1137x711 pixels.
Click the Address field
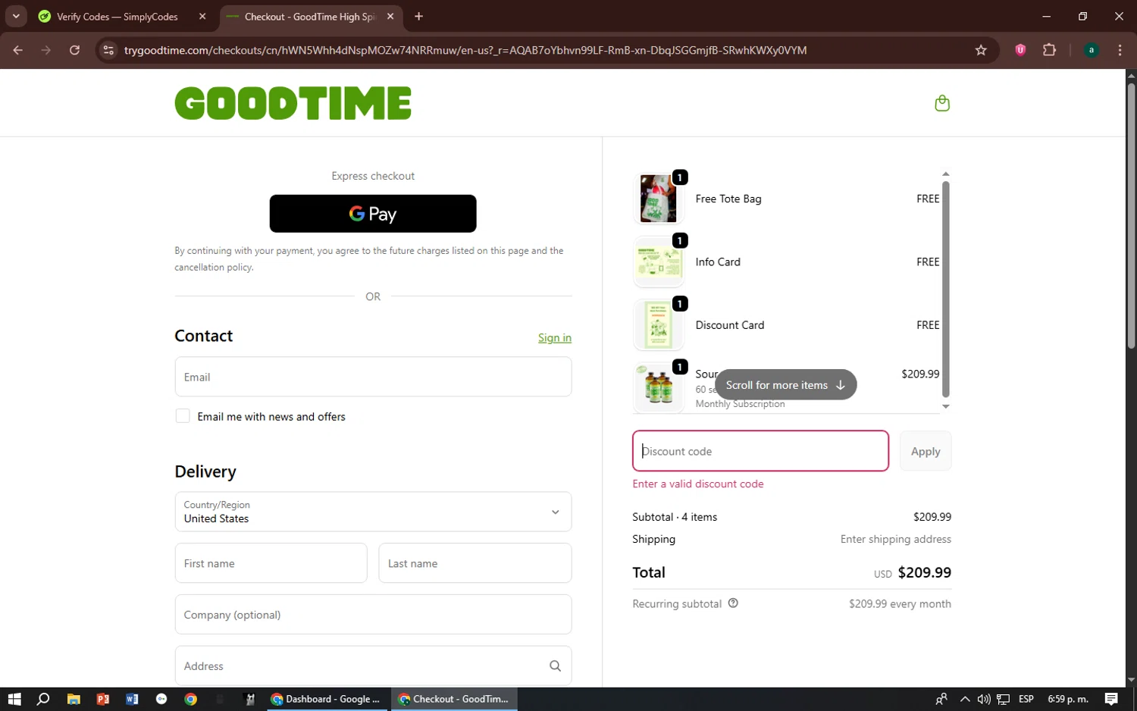[x=373, y=666]
